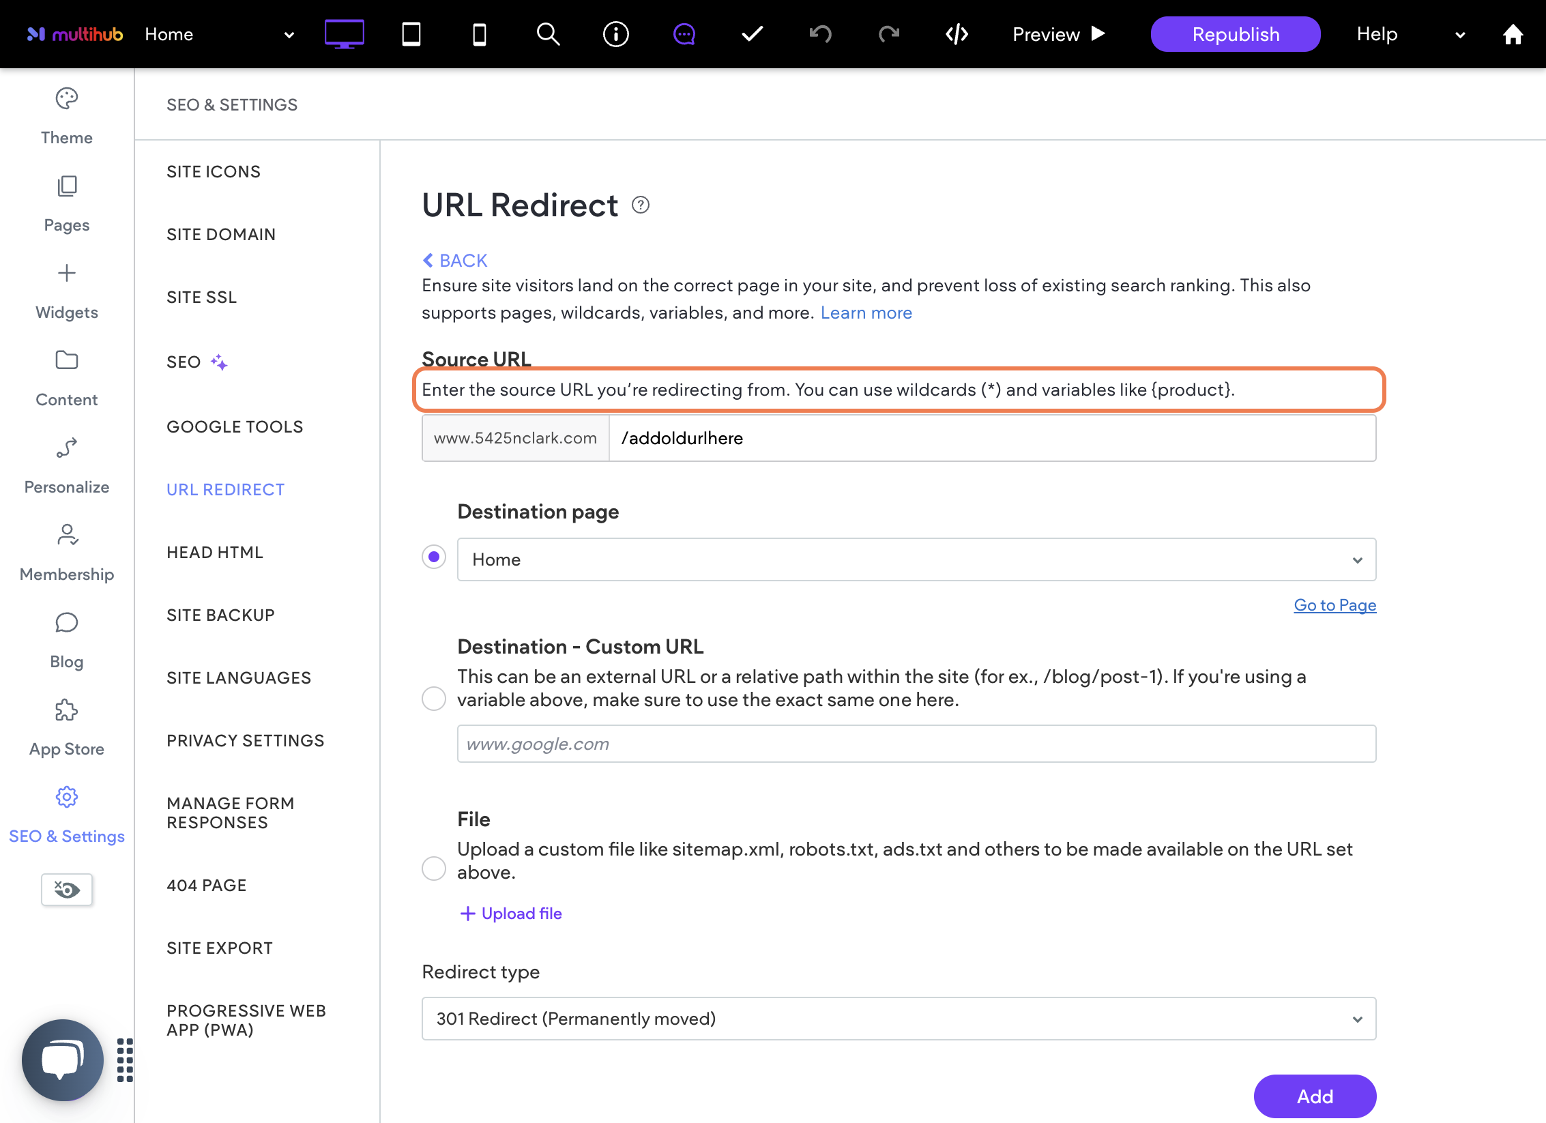Switch to mobile phone view icon
The image size is (1546, 1123).
(x=480, y=34)
